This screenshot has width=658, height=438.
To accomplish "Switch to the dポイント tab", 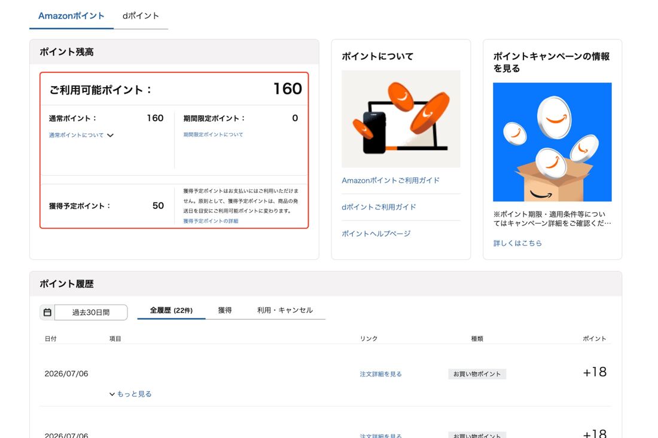I will click(141, 16).
